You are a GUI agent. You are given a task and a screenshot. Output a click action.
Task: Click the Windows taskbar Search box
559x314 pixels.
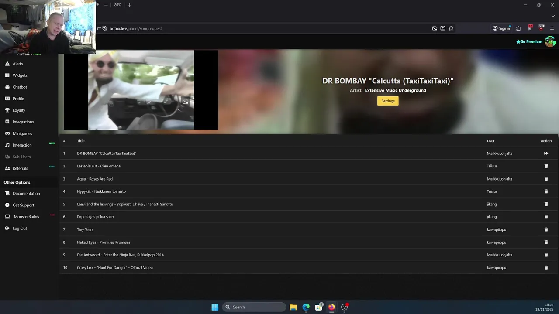tap(254, 307)
